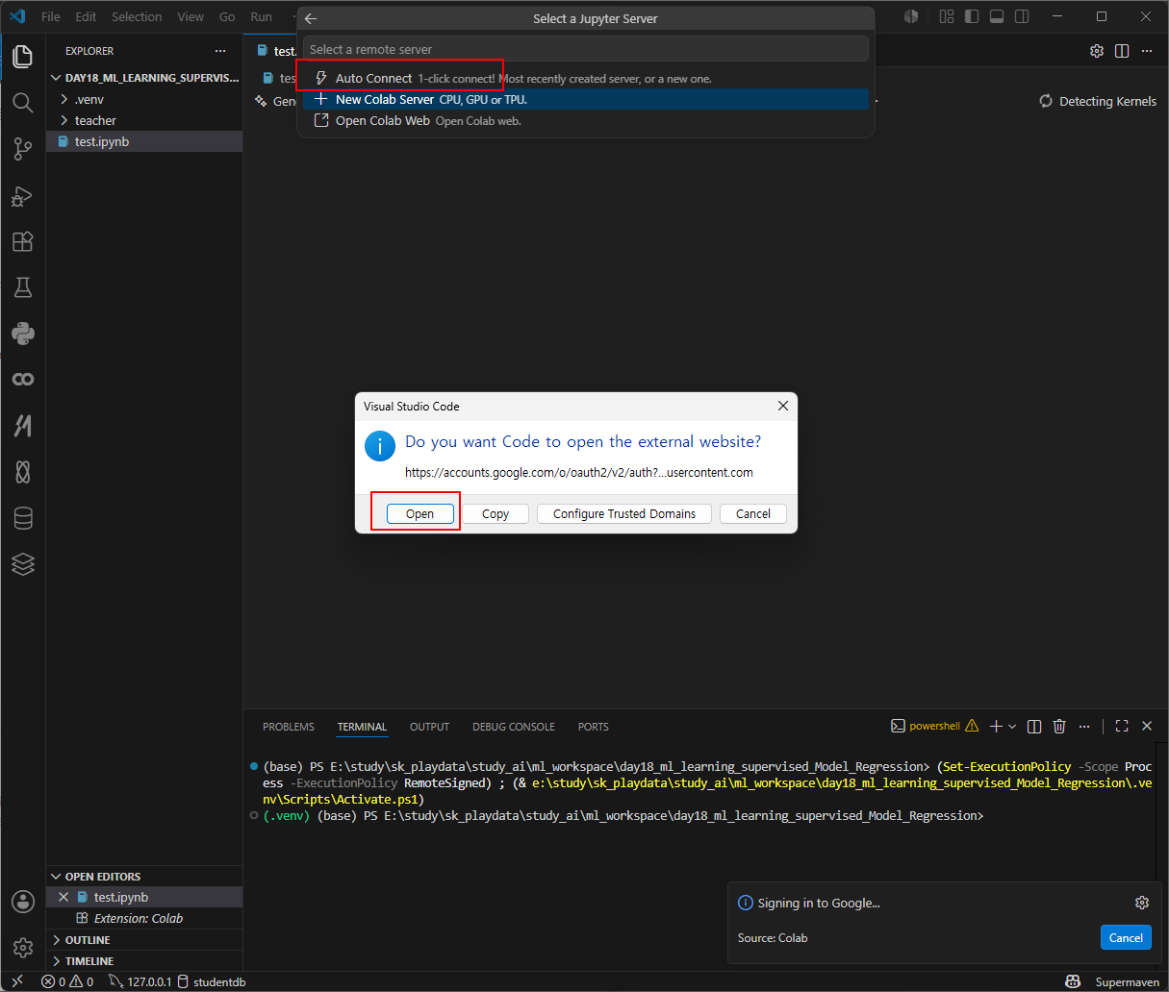Open the Testing flask view
Image resolution: width=1169 pixels, height=992 pixels.
(23, 287)
